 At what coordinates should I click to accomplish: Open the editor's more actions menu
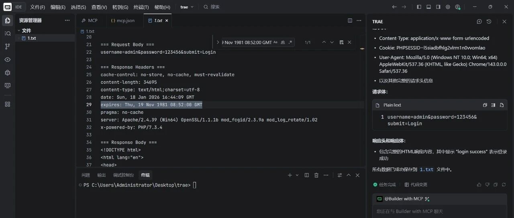click(359, 20)
